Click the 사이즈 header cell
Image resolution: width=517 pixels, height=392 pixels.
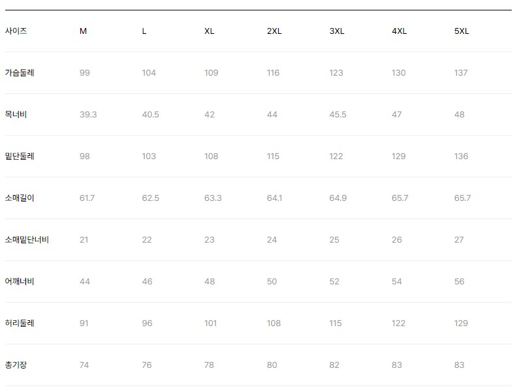click(x=16, y=31)
